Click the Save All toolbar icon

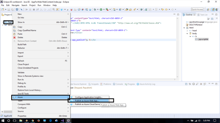pos(13,9)
